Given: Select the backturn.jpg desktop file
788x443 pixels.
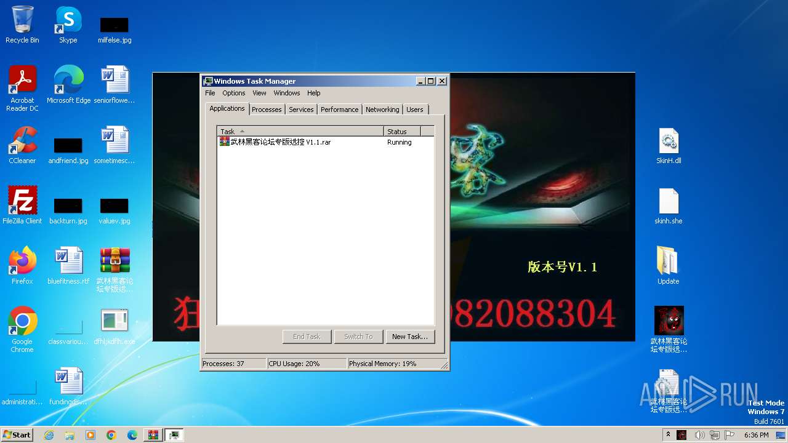Looking at the screenshot, I should tap(68, 210).
